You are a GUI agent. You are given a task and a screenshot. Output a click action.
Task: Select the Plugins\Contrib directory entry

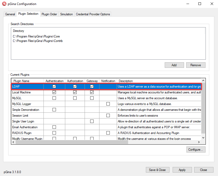[x=38, y=41]
